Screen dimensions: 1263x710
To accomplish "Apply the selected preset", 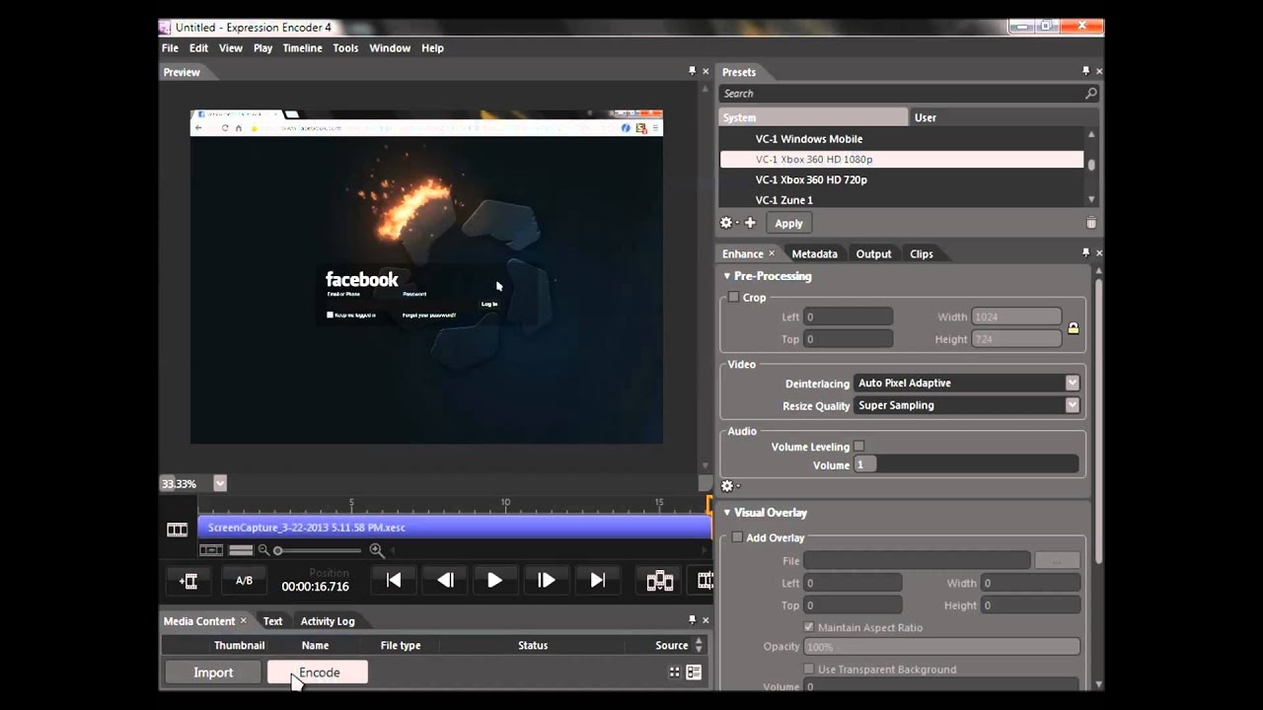I will tap(788, 223).
